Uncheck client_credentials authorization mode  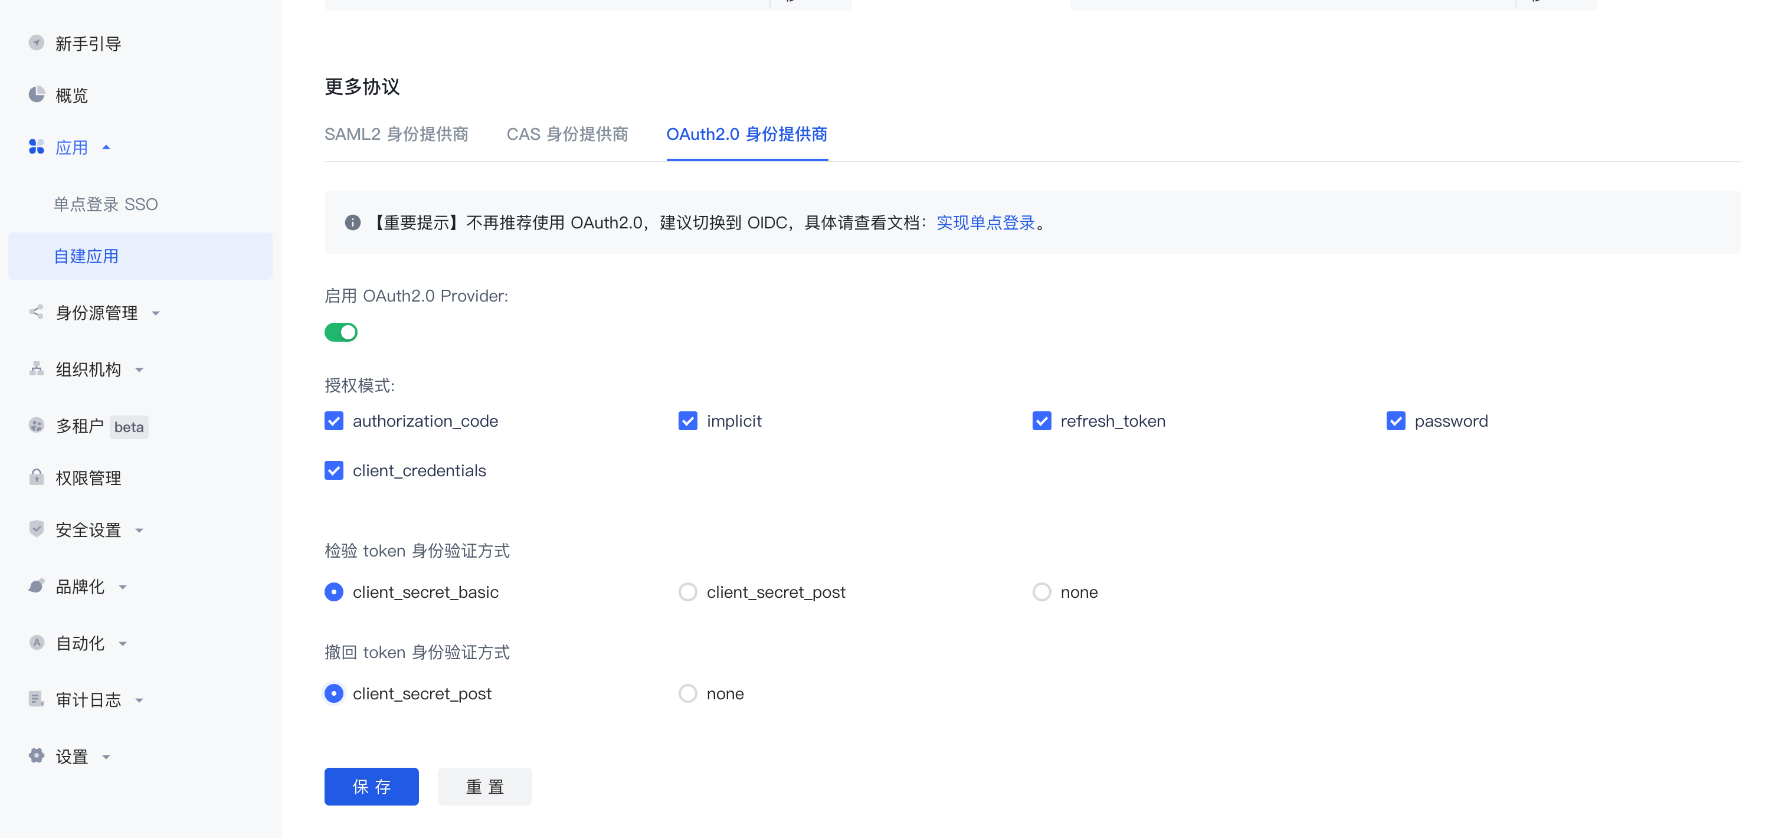click(334, 470)
